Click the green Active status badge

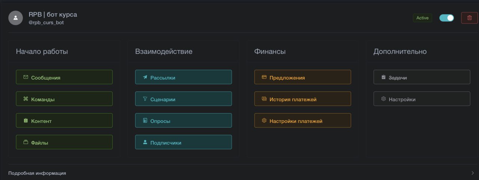coord(422,18)
